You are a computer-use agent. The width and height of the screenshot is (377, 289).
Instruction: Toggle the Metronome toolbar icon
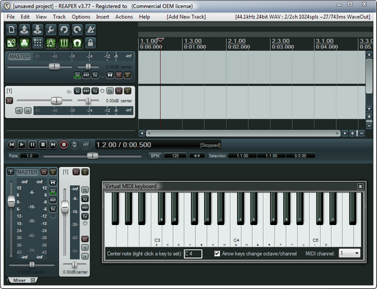point(90,30)
